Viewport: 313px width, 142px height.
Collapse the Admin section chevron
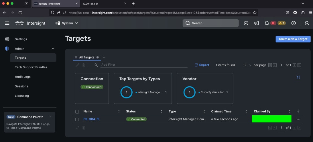(x=53, y=49)
